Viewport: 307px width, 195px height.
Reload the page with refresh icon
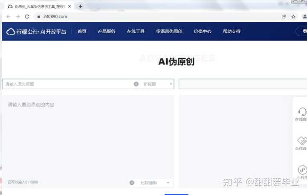tap(27, 17)
